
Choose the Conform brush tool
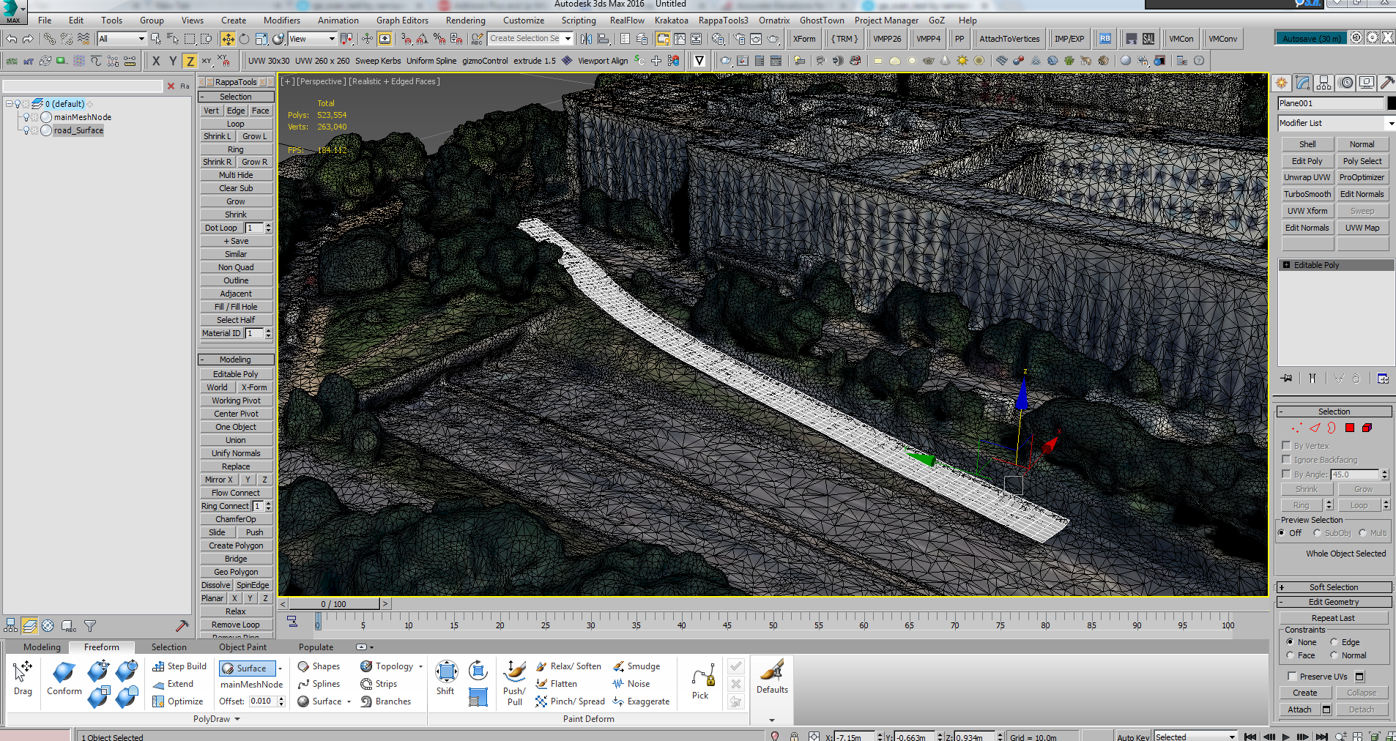tap(64, 678)
